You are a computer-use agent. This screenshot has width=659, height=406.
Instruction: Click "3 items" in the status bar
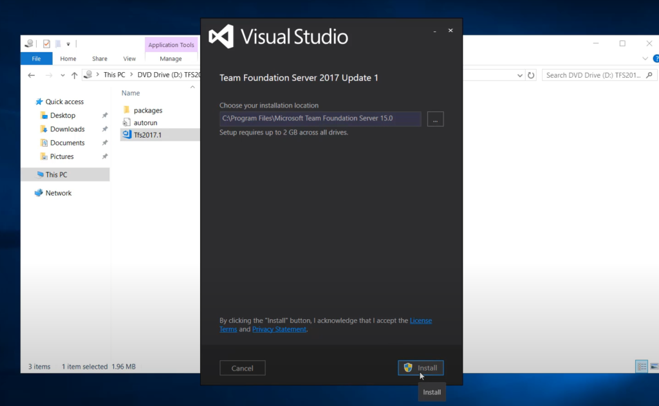pyautogui.click(x=39, y=367)
